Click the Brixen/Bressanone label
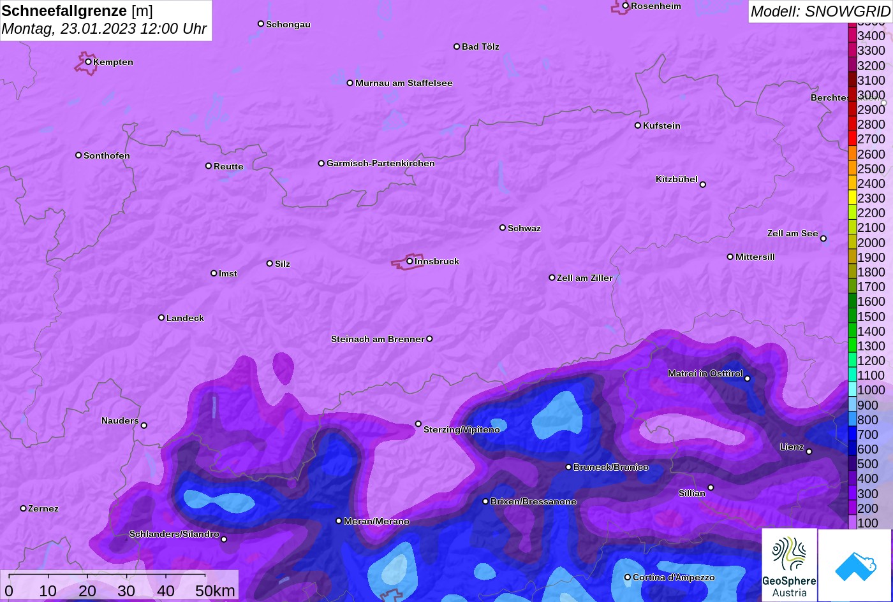The height and width of the screenshot is (602, 893). 533,501
